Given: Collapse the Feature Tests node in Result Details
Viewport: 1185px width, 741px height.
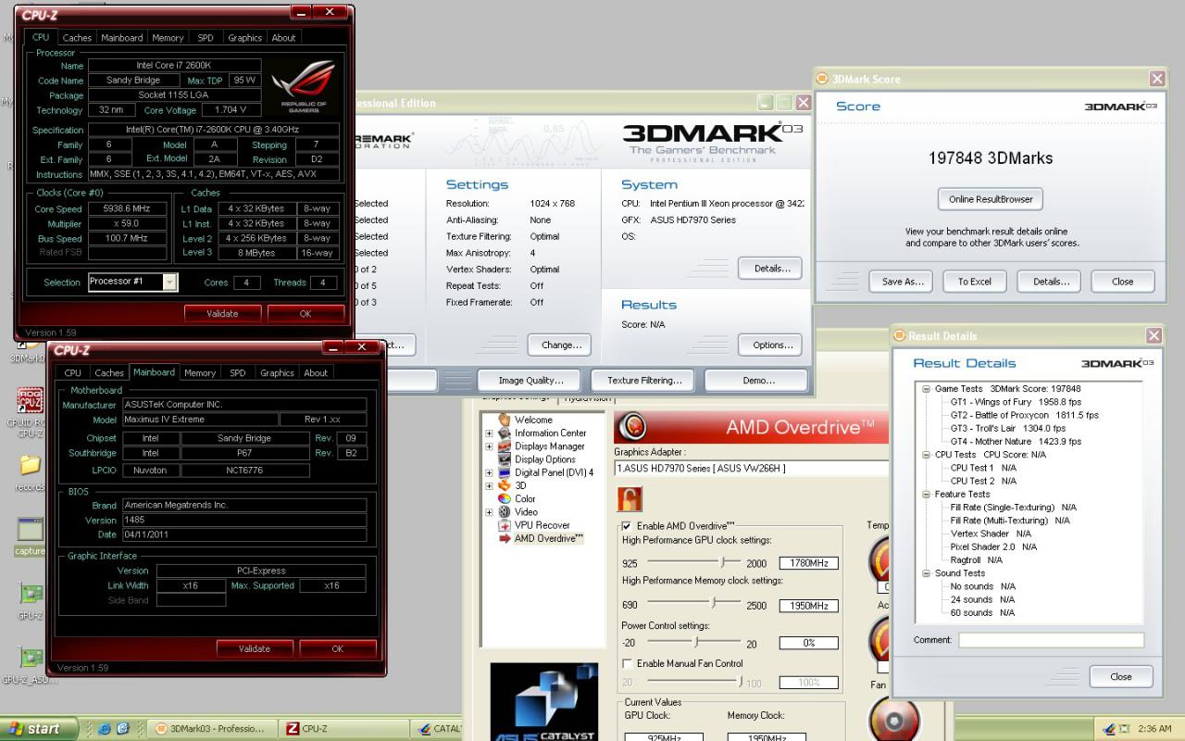Looking at the screenshot, I should [x=926, y=494].
